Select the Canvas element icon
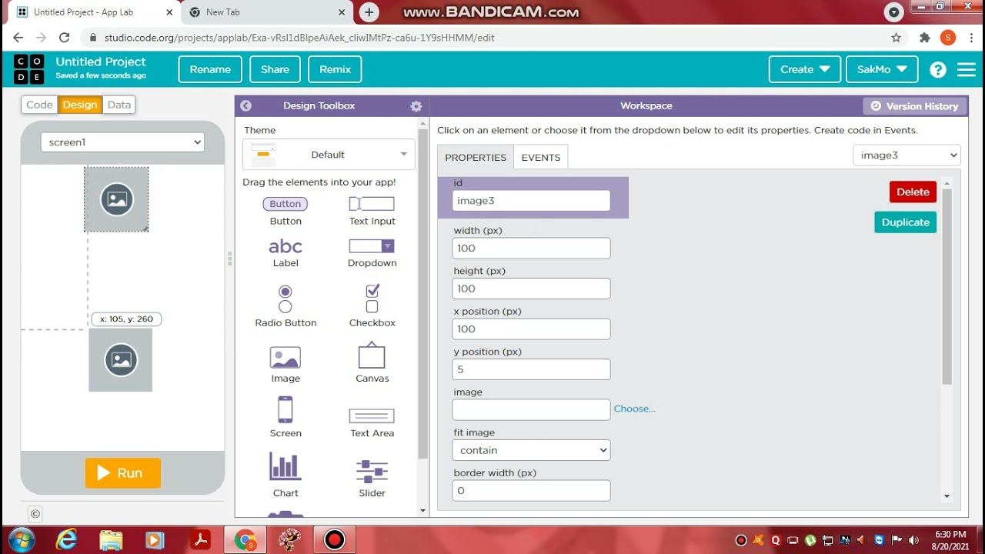This screenshot has height=554, width=985. (x=372, y=355)
